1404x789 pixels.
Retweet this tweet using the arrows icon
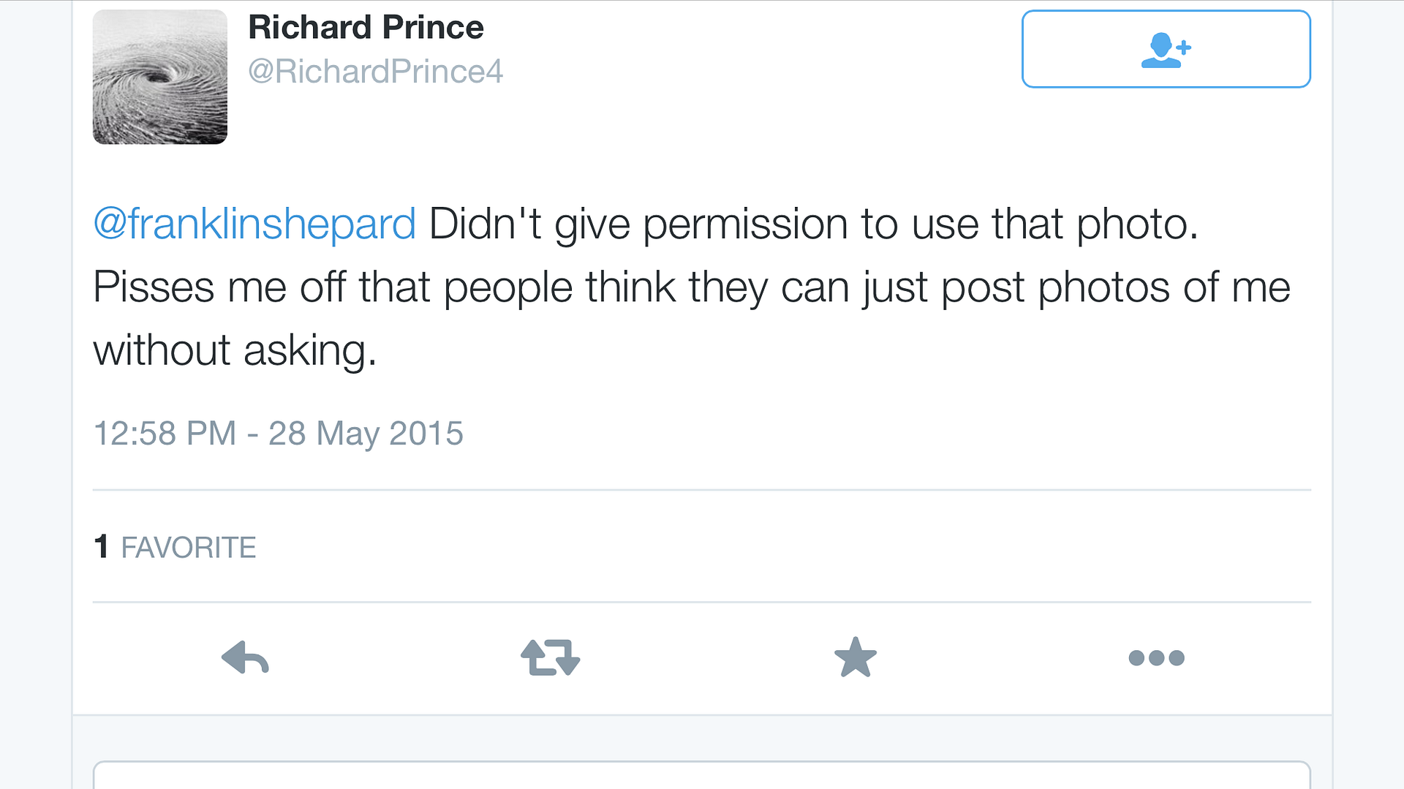tap(550, 657)
